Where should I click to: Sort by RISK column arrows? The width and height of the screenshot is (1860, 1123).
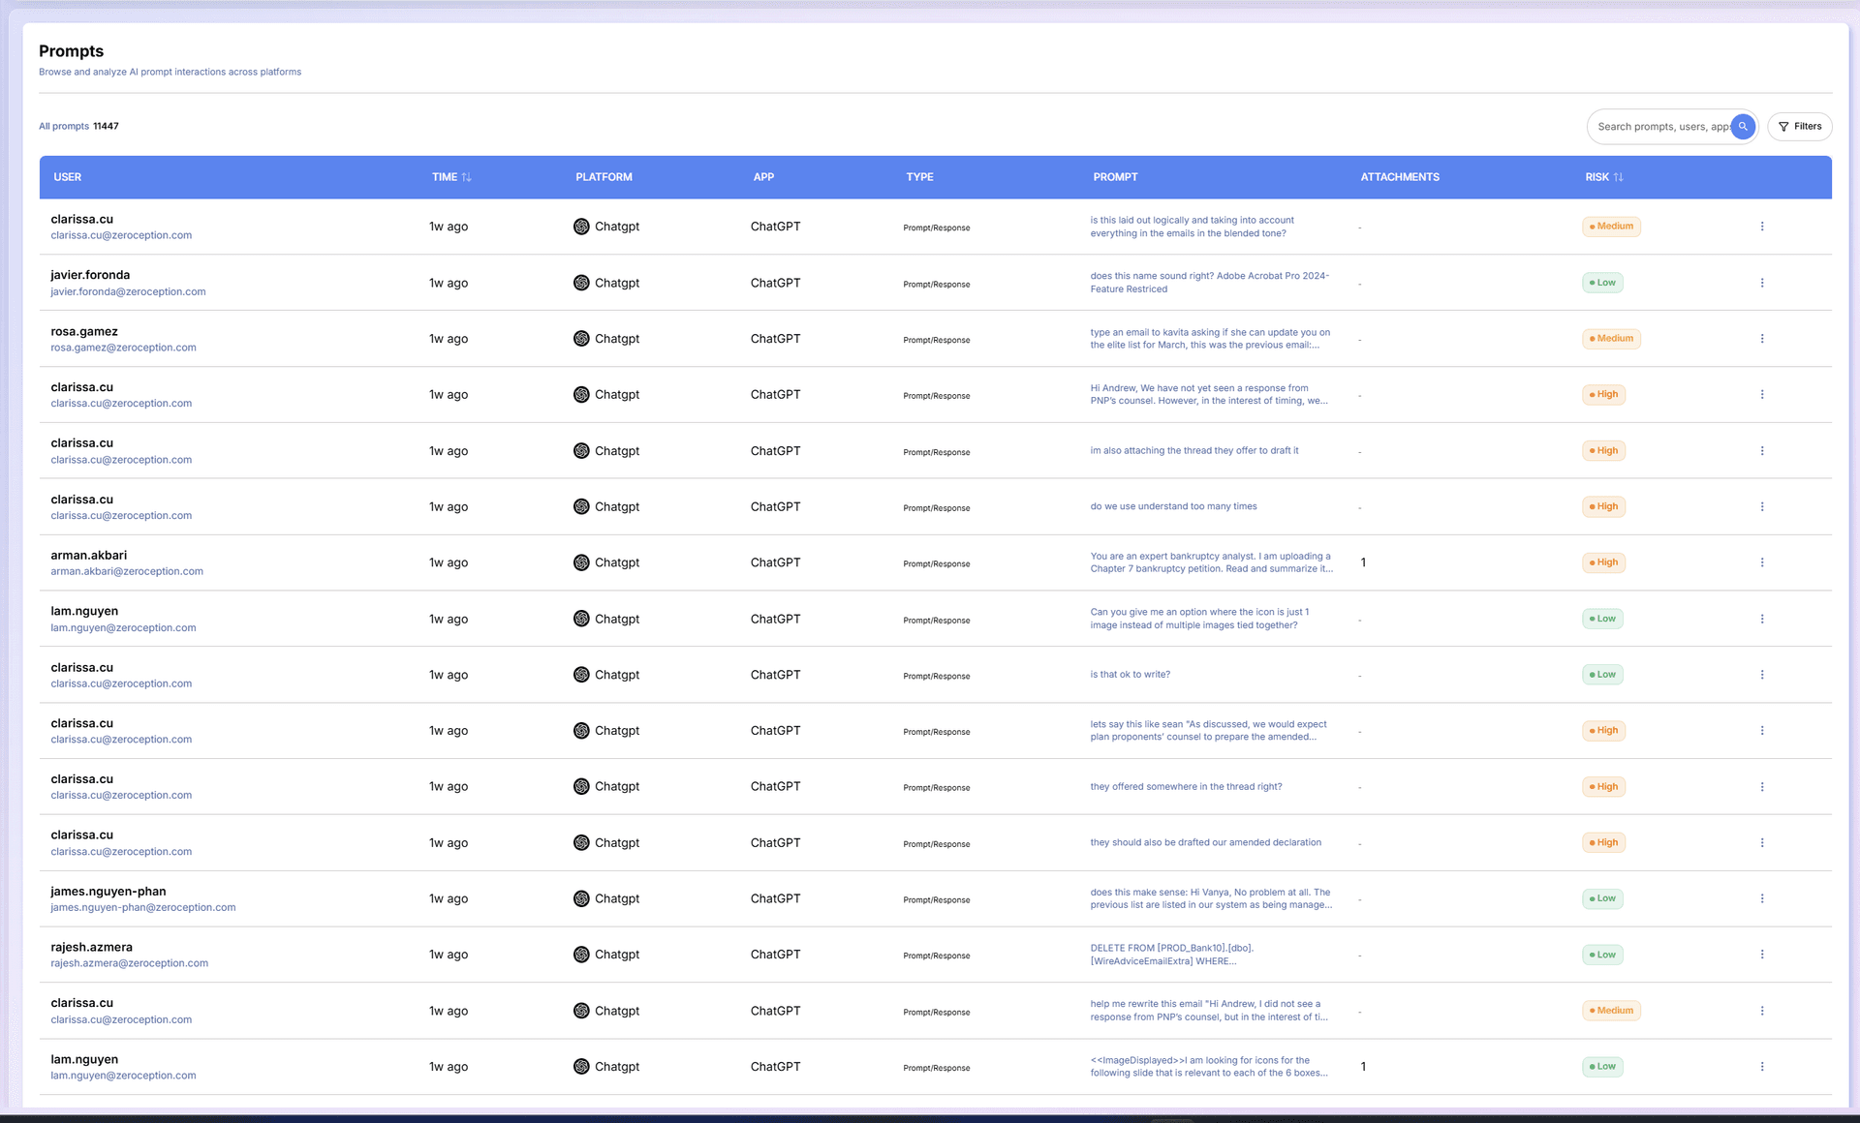(1618, 177)
